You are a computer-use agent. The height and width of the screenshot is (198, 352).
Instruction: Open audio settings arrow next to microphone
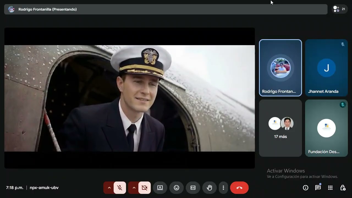pyautogui.click(x=109, y=188)
